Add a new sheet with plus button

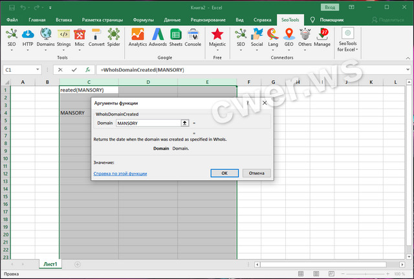click(78, 264)
